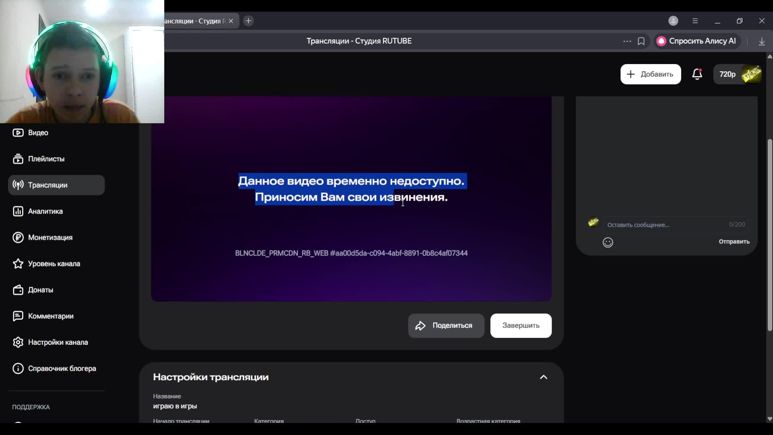
Task: Select the Трансляции menu item
Action: 56,185
